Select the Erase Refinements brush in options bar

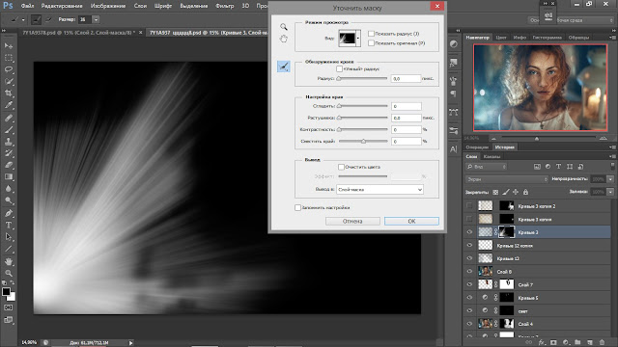coord(48,19)
